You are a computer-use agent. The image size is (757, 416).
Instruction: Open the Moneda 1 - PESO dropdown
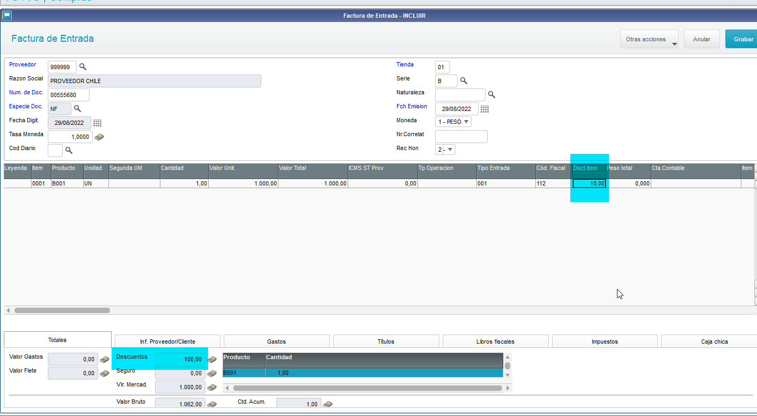tap(453, 122)
